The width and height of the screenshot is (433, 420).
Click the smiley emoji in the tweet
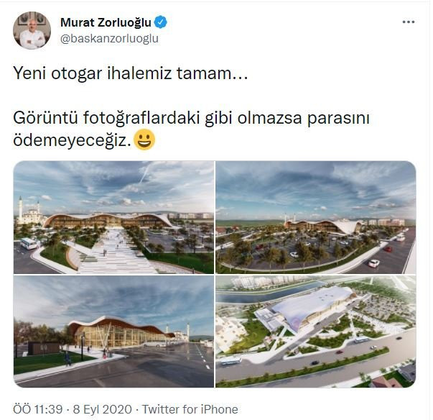144,140
